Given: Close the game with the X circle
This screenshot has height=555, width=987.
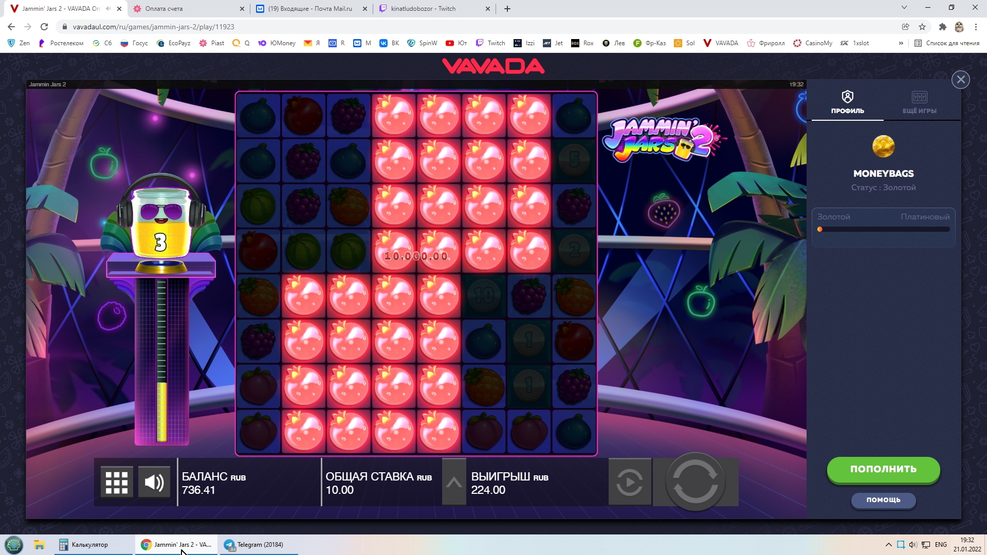Looking at the screenshot, I should point(960,80).
